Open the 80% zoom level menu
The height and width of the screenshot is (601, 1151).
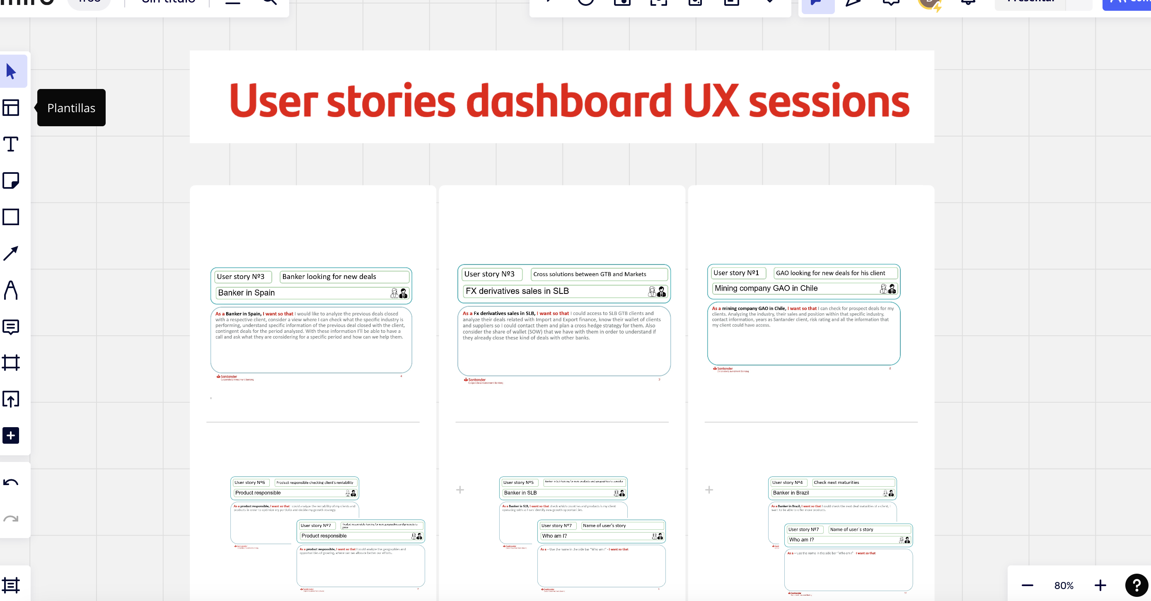pos(1064,585)
